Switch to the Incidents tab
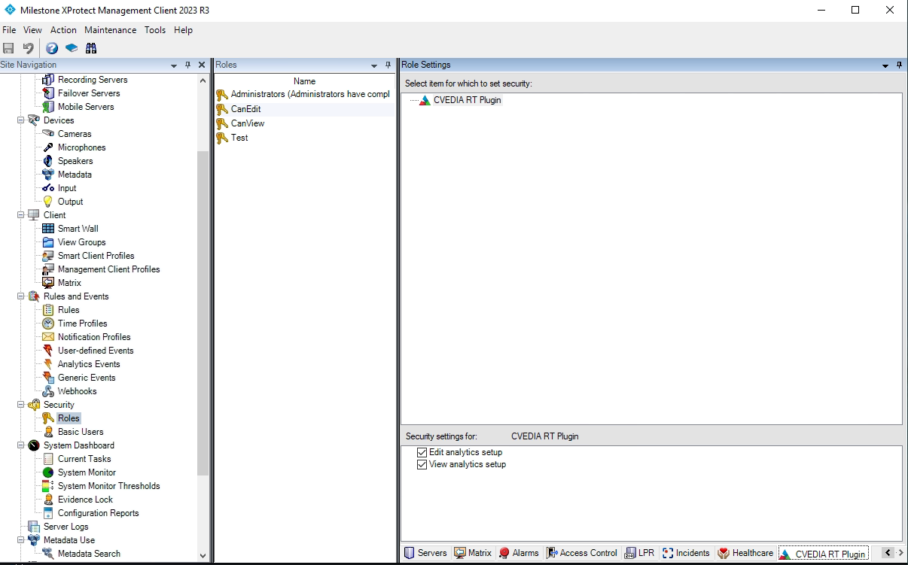Screen dimensions: 908x565 pos(686,553)
